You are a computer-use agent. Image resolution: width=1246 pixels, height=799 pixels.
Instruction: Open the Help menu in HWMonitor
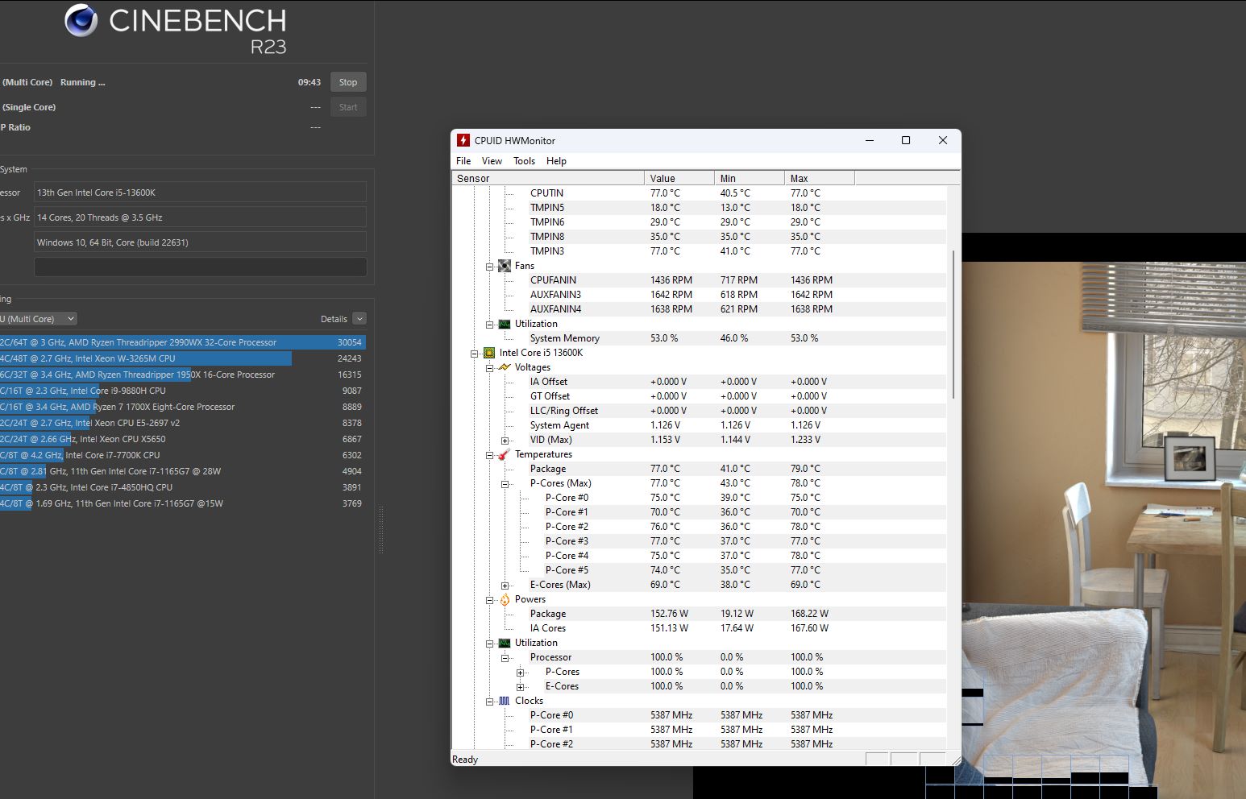(x=556, y=161)
